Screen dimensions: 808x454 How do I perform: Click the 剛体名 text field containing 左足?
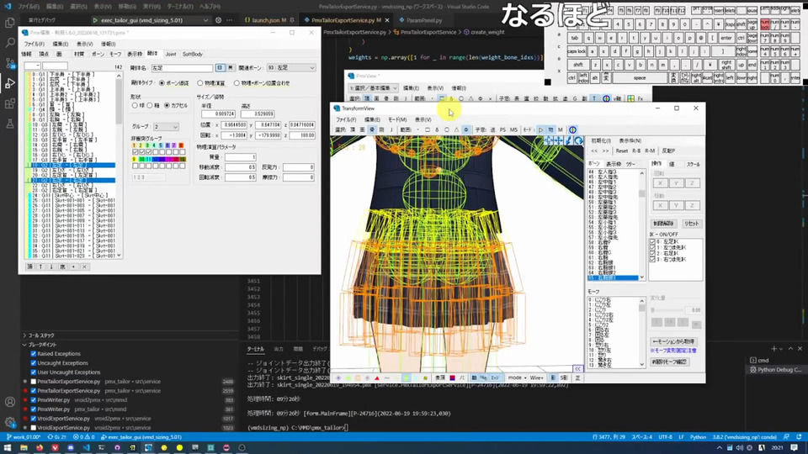click(182, 67)
